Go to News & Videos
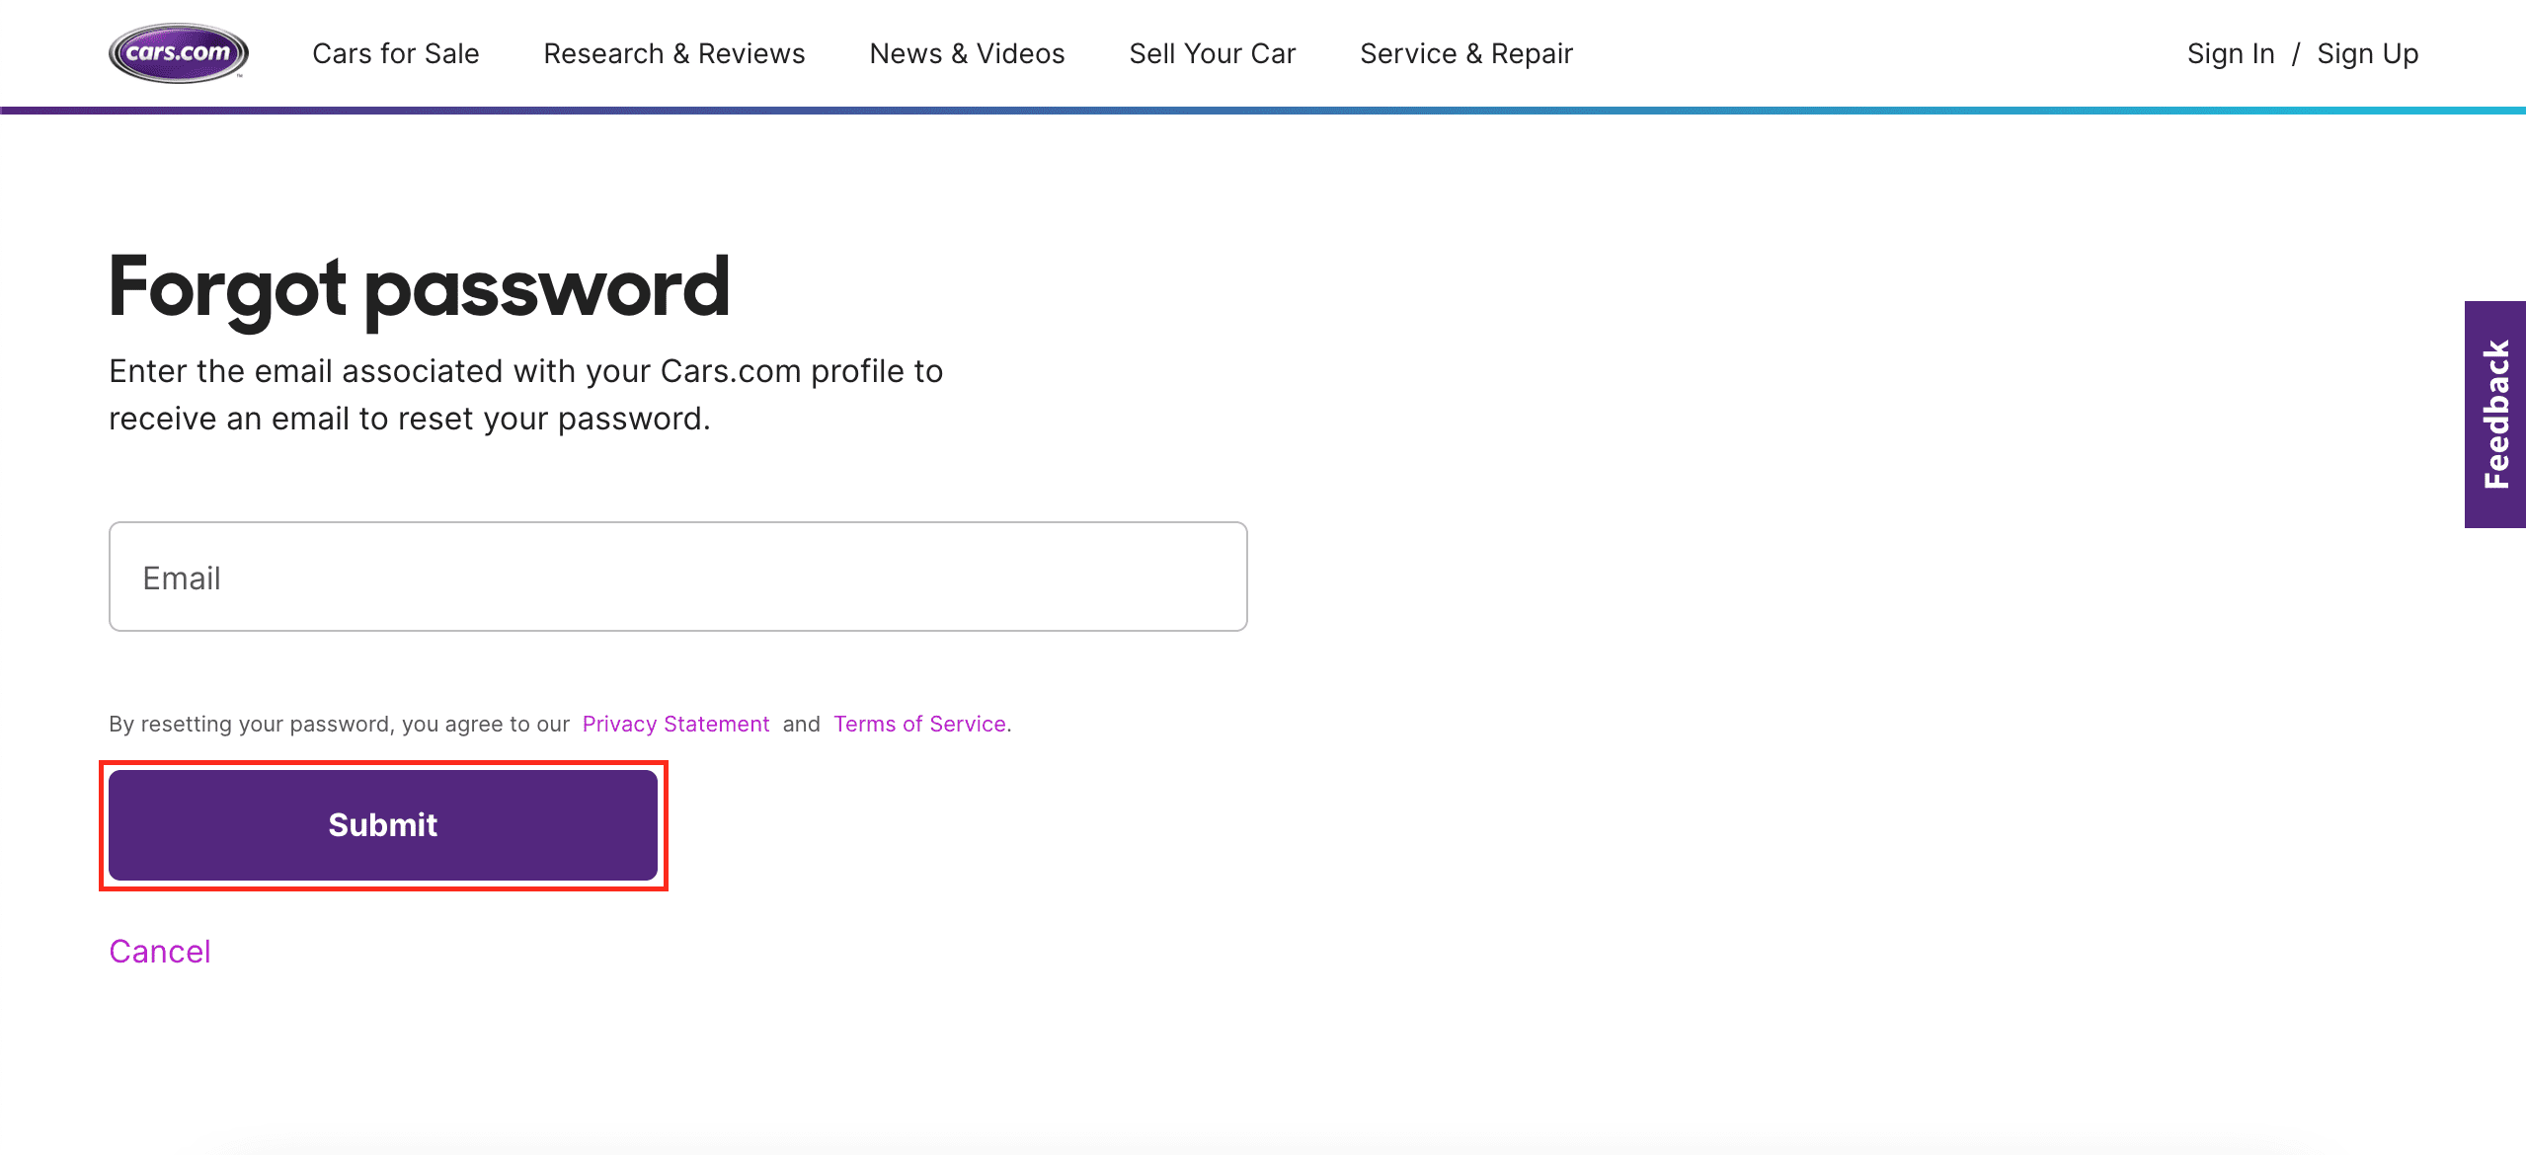The width and height of the screenshot is (2526, 1155). (967, 53)
